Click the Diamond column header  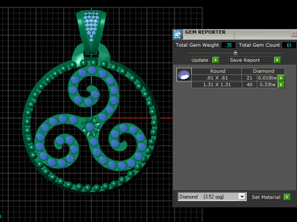pos(264,71)
